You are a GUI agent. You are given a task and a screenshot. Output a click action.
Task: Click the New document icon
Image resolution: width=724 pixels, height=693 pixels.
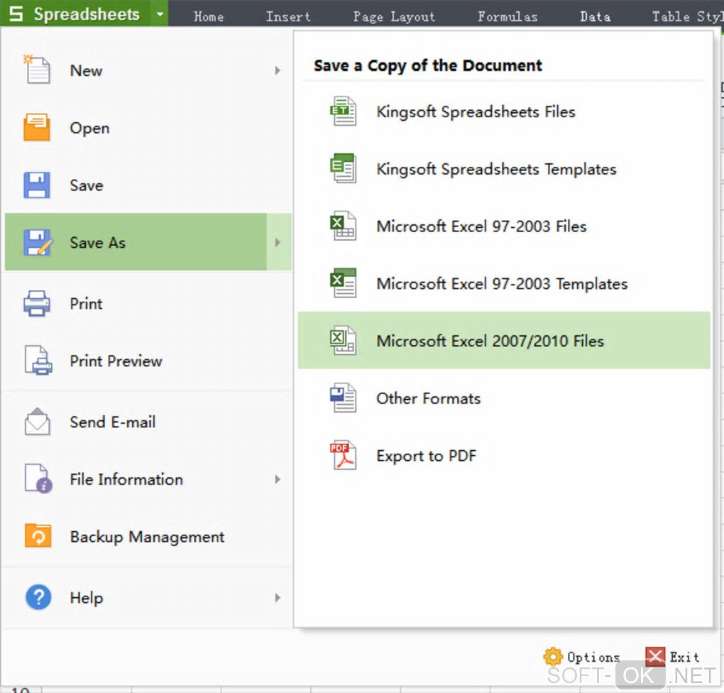coord(37,70)
